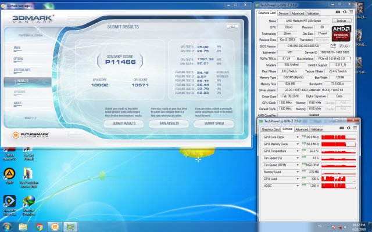
Task: Expand the GPU Core Clock sensor dropdown
Action: click(299, 136)
